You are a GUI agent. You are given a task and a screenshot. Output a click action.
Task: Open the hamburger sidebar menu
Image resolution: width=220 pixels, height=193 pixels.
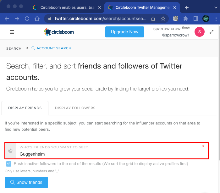[12, 32]
